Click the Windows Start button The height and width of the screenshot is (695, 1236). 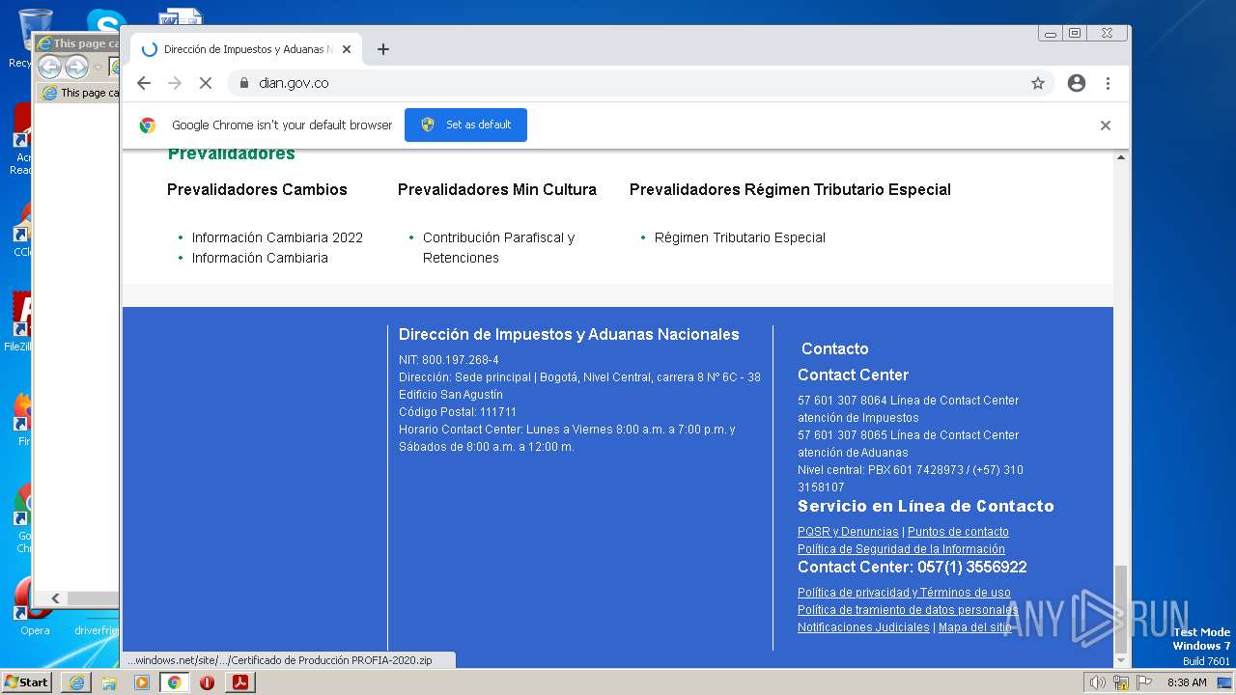point(27,681)
